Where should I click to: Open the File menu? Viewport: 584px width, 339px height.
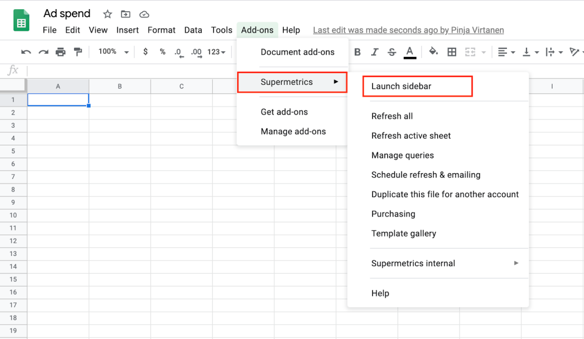click(50, 30)
